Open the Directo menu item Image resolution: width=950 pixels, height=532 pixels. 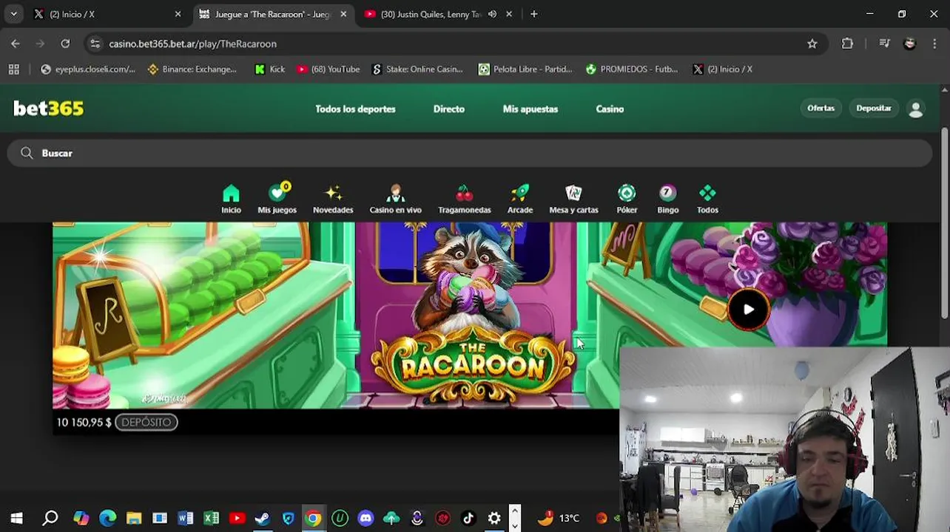coord(449,109)
